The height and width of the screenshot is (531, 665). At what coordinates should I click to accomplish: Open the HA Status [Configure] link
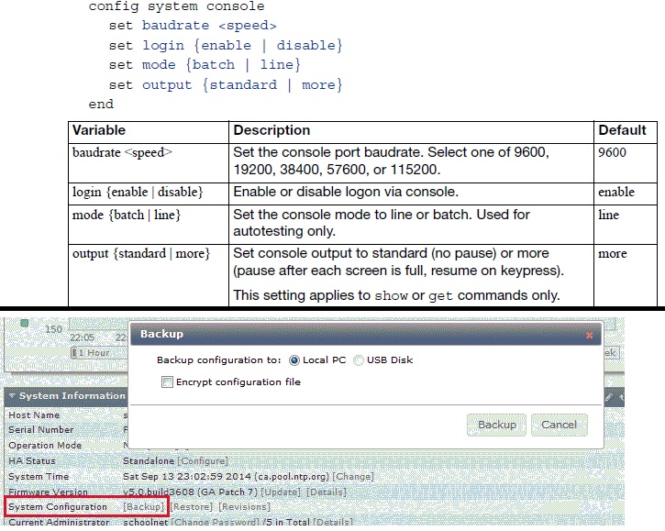pyautogui.click(x=203, y=461)
